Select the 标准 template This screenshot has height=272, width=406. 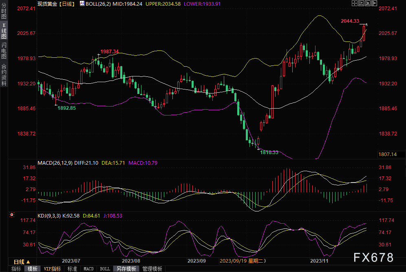(72, 269)
